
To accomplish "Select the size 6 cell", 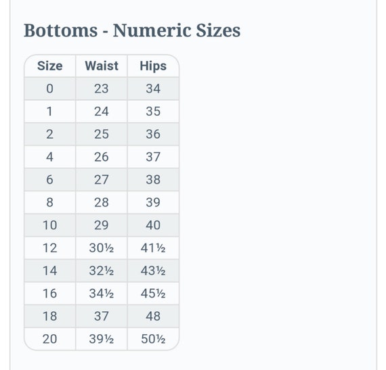I will pyautogui.click(x=49, y=179).
